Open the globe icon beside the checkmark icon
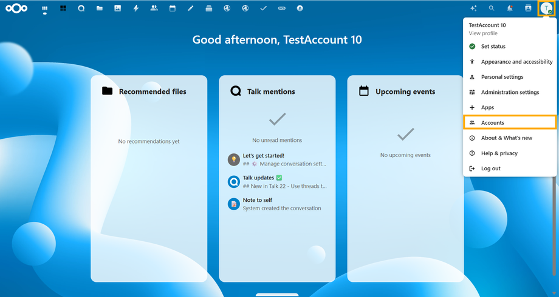The height and width of the screenshot is (297, 559). (245, 8)
